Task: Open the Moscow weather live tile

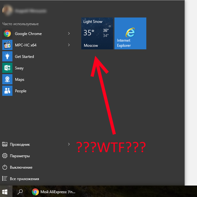Action: [97, 33]
